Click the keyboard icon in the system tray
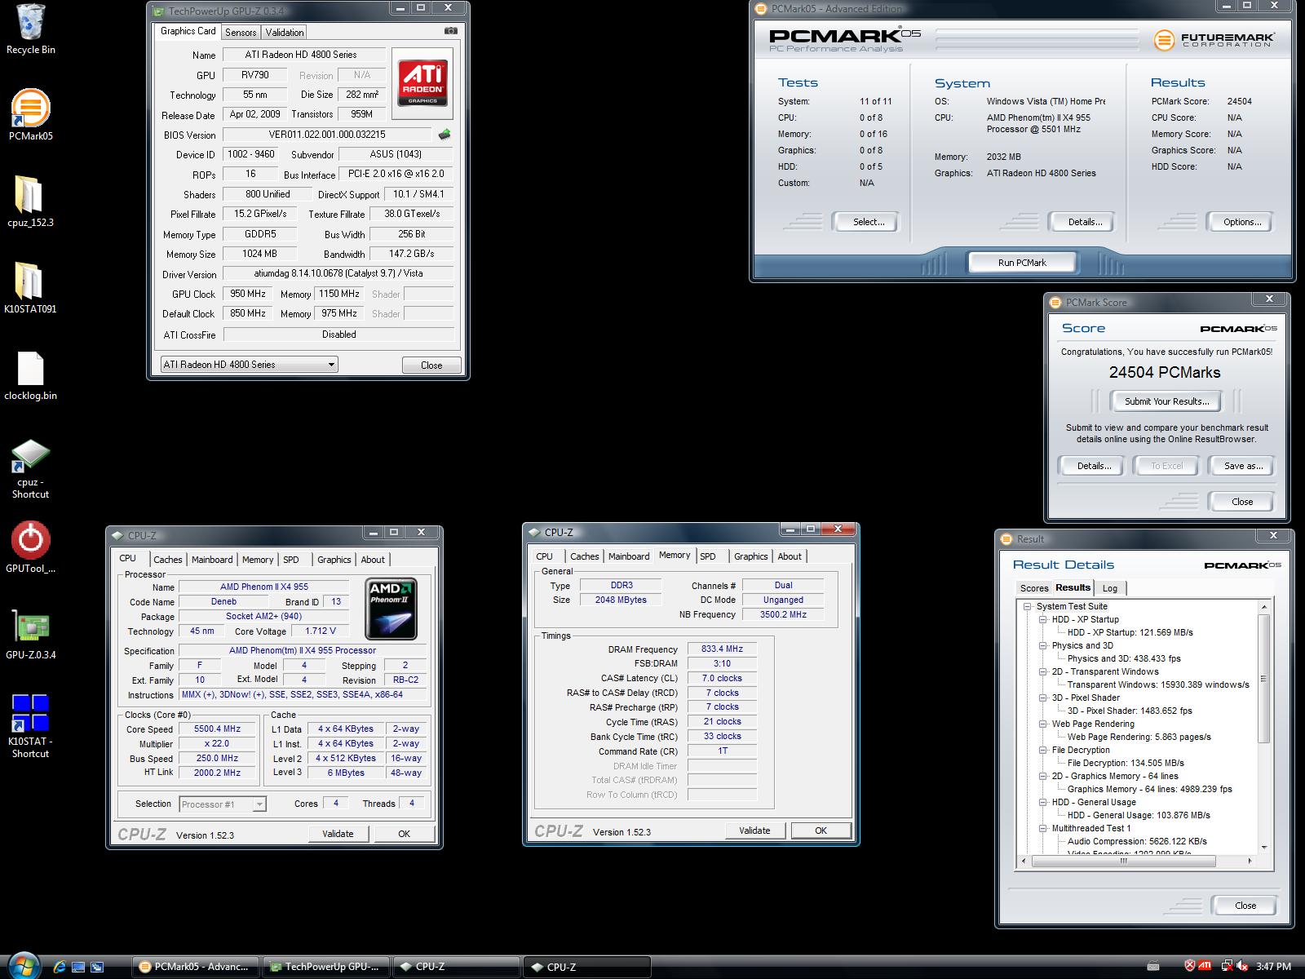The image size is (1305, 979). pyautogui.click(x=1153, y=967)
